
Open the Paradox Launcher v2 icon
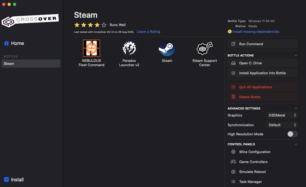click(129, 48)
